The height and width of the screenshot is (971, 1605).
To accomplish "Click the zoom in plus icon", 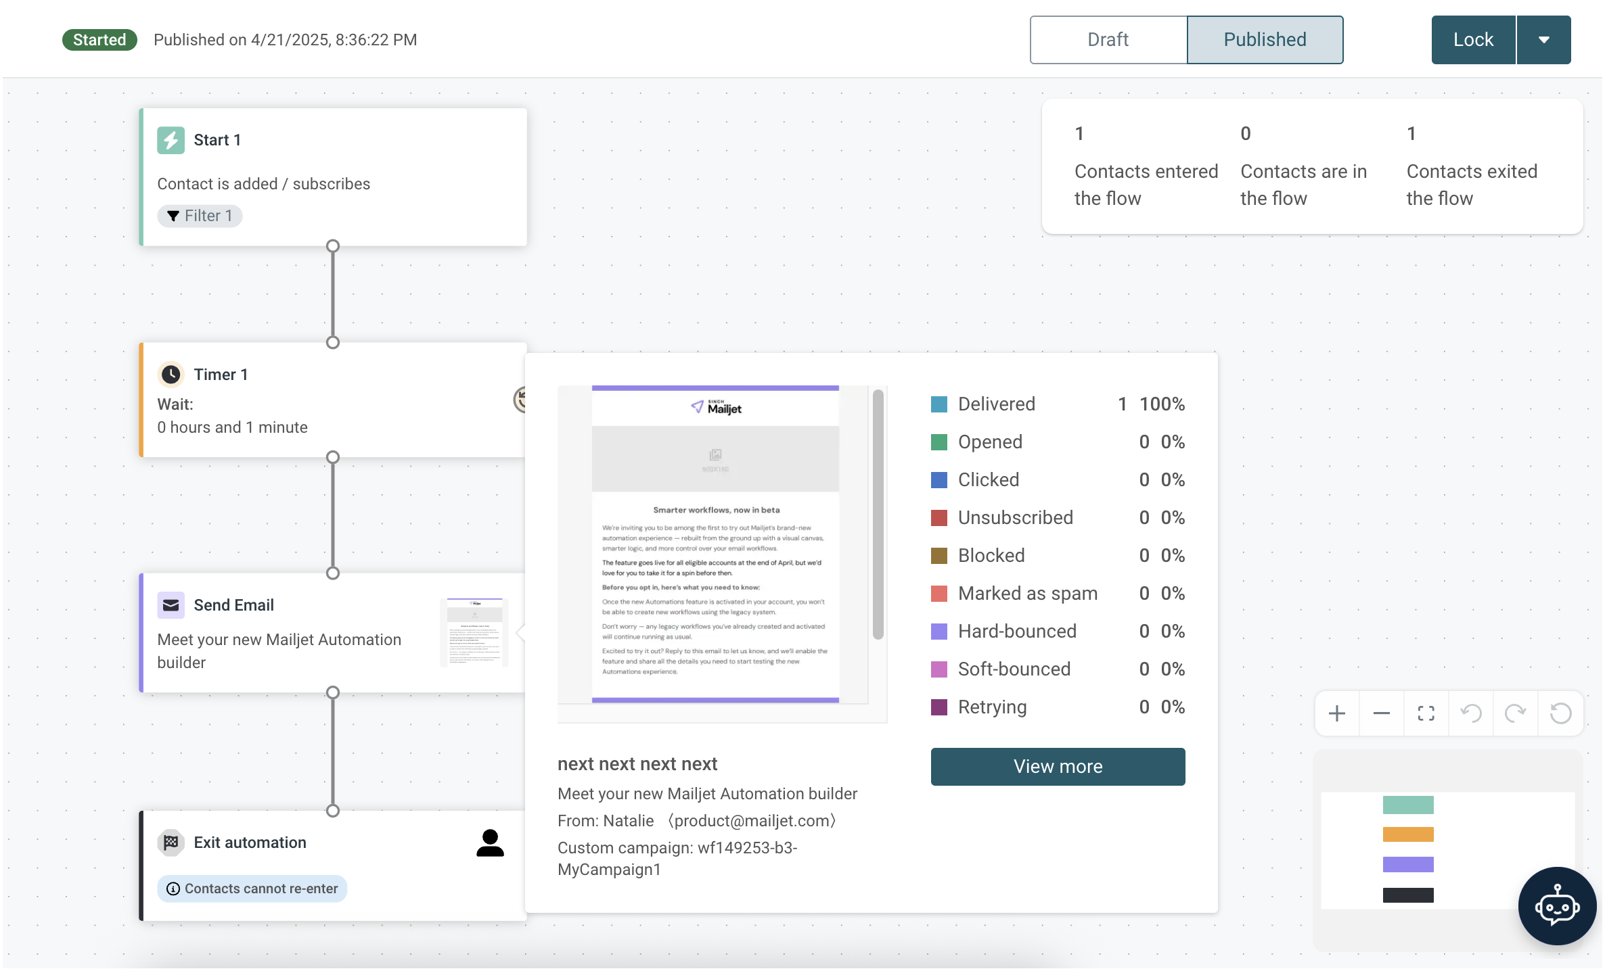I will [x=1336, y=713].
